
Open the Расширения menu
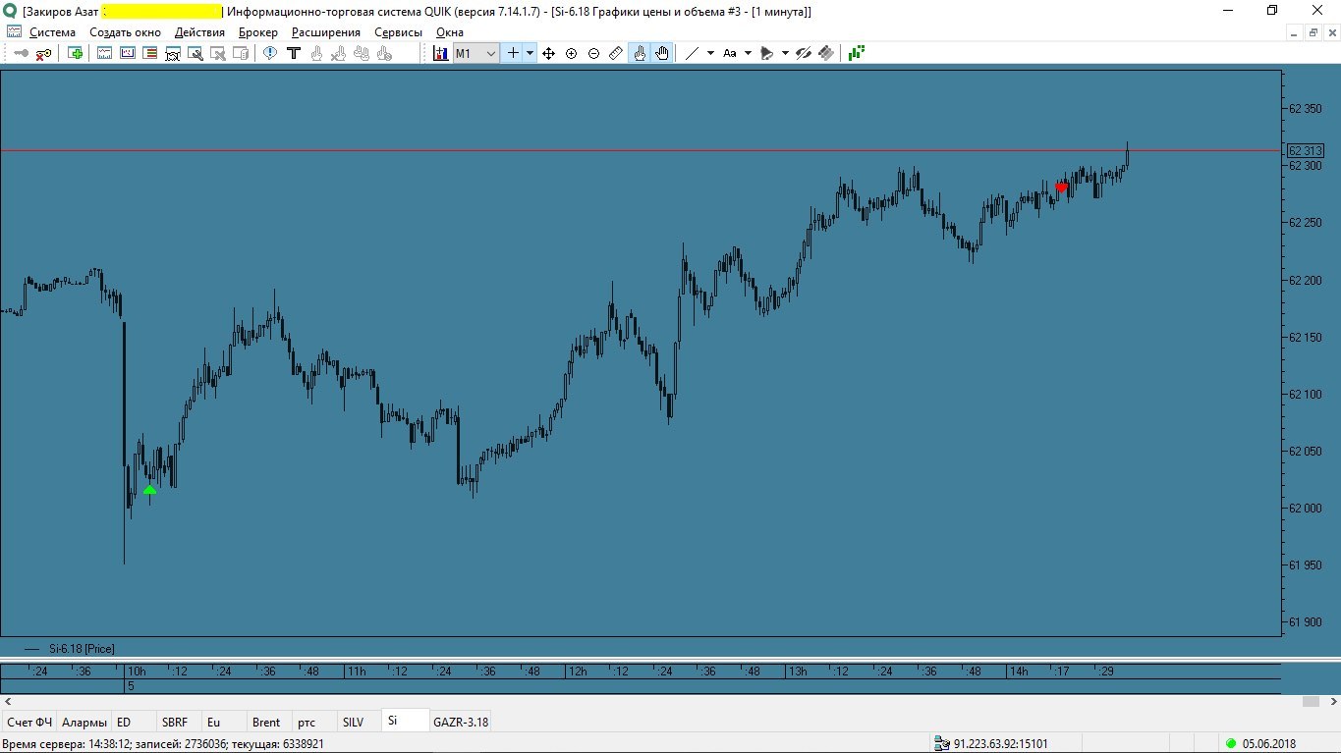[326, 32]
